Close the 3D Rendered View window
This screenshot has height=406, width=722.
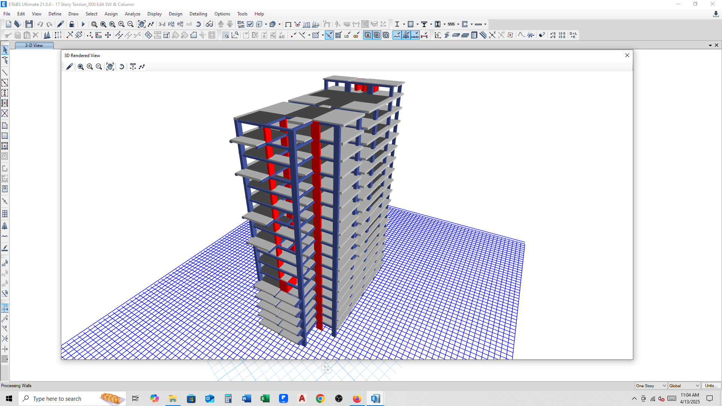tap(627, 55)
